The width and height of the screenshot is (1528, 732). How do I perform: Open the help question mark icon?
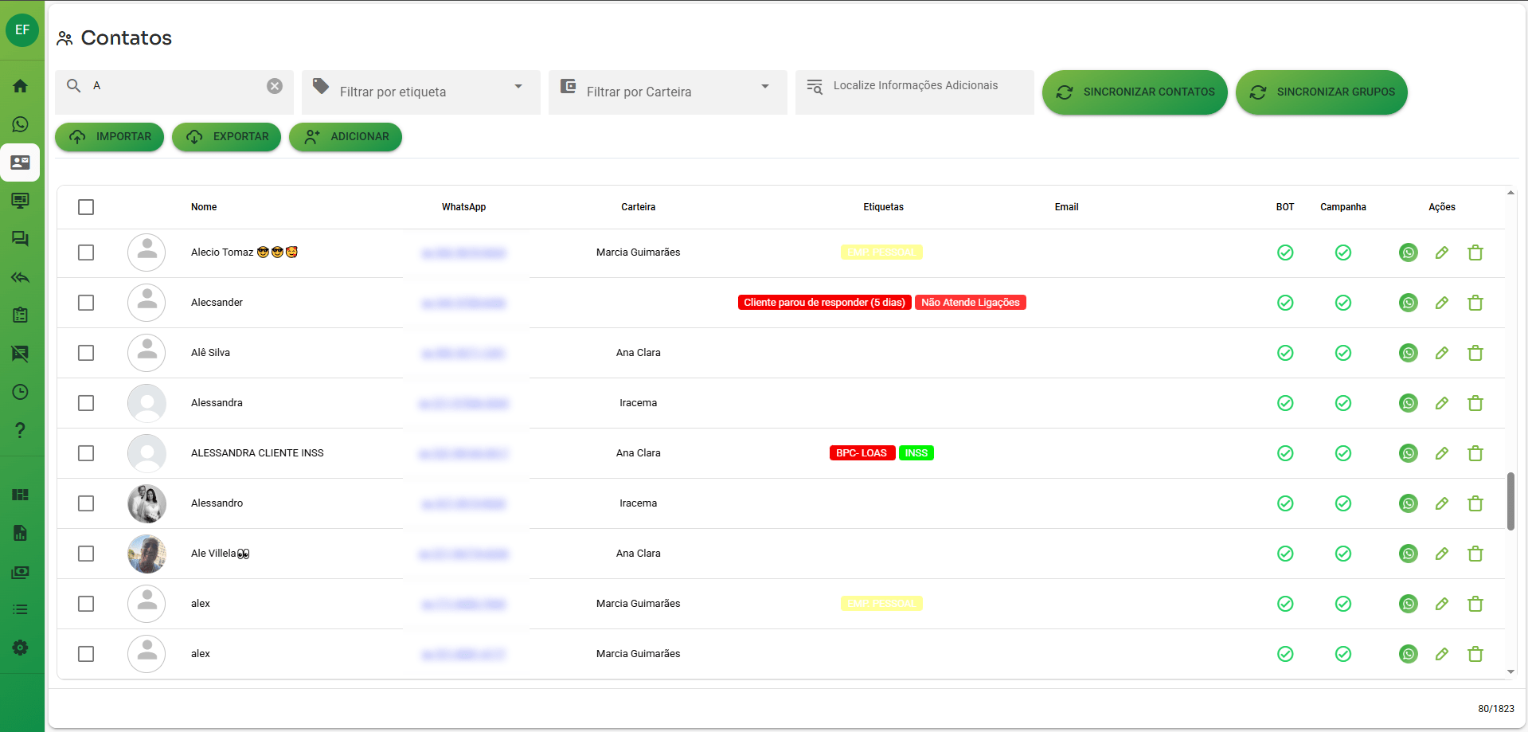(x=21, y=430)
